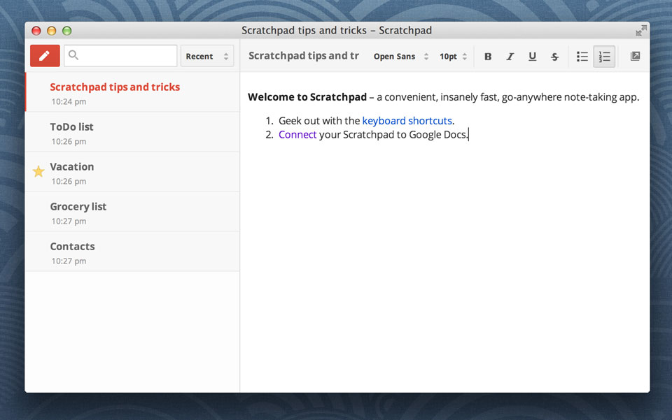Open the Open Sans font dropdown
This screenshot has height=420, width=672.
coord(400,57)
